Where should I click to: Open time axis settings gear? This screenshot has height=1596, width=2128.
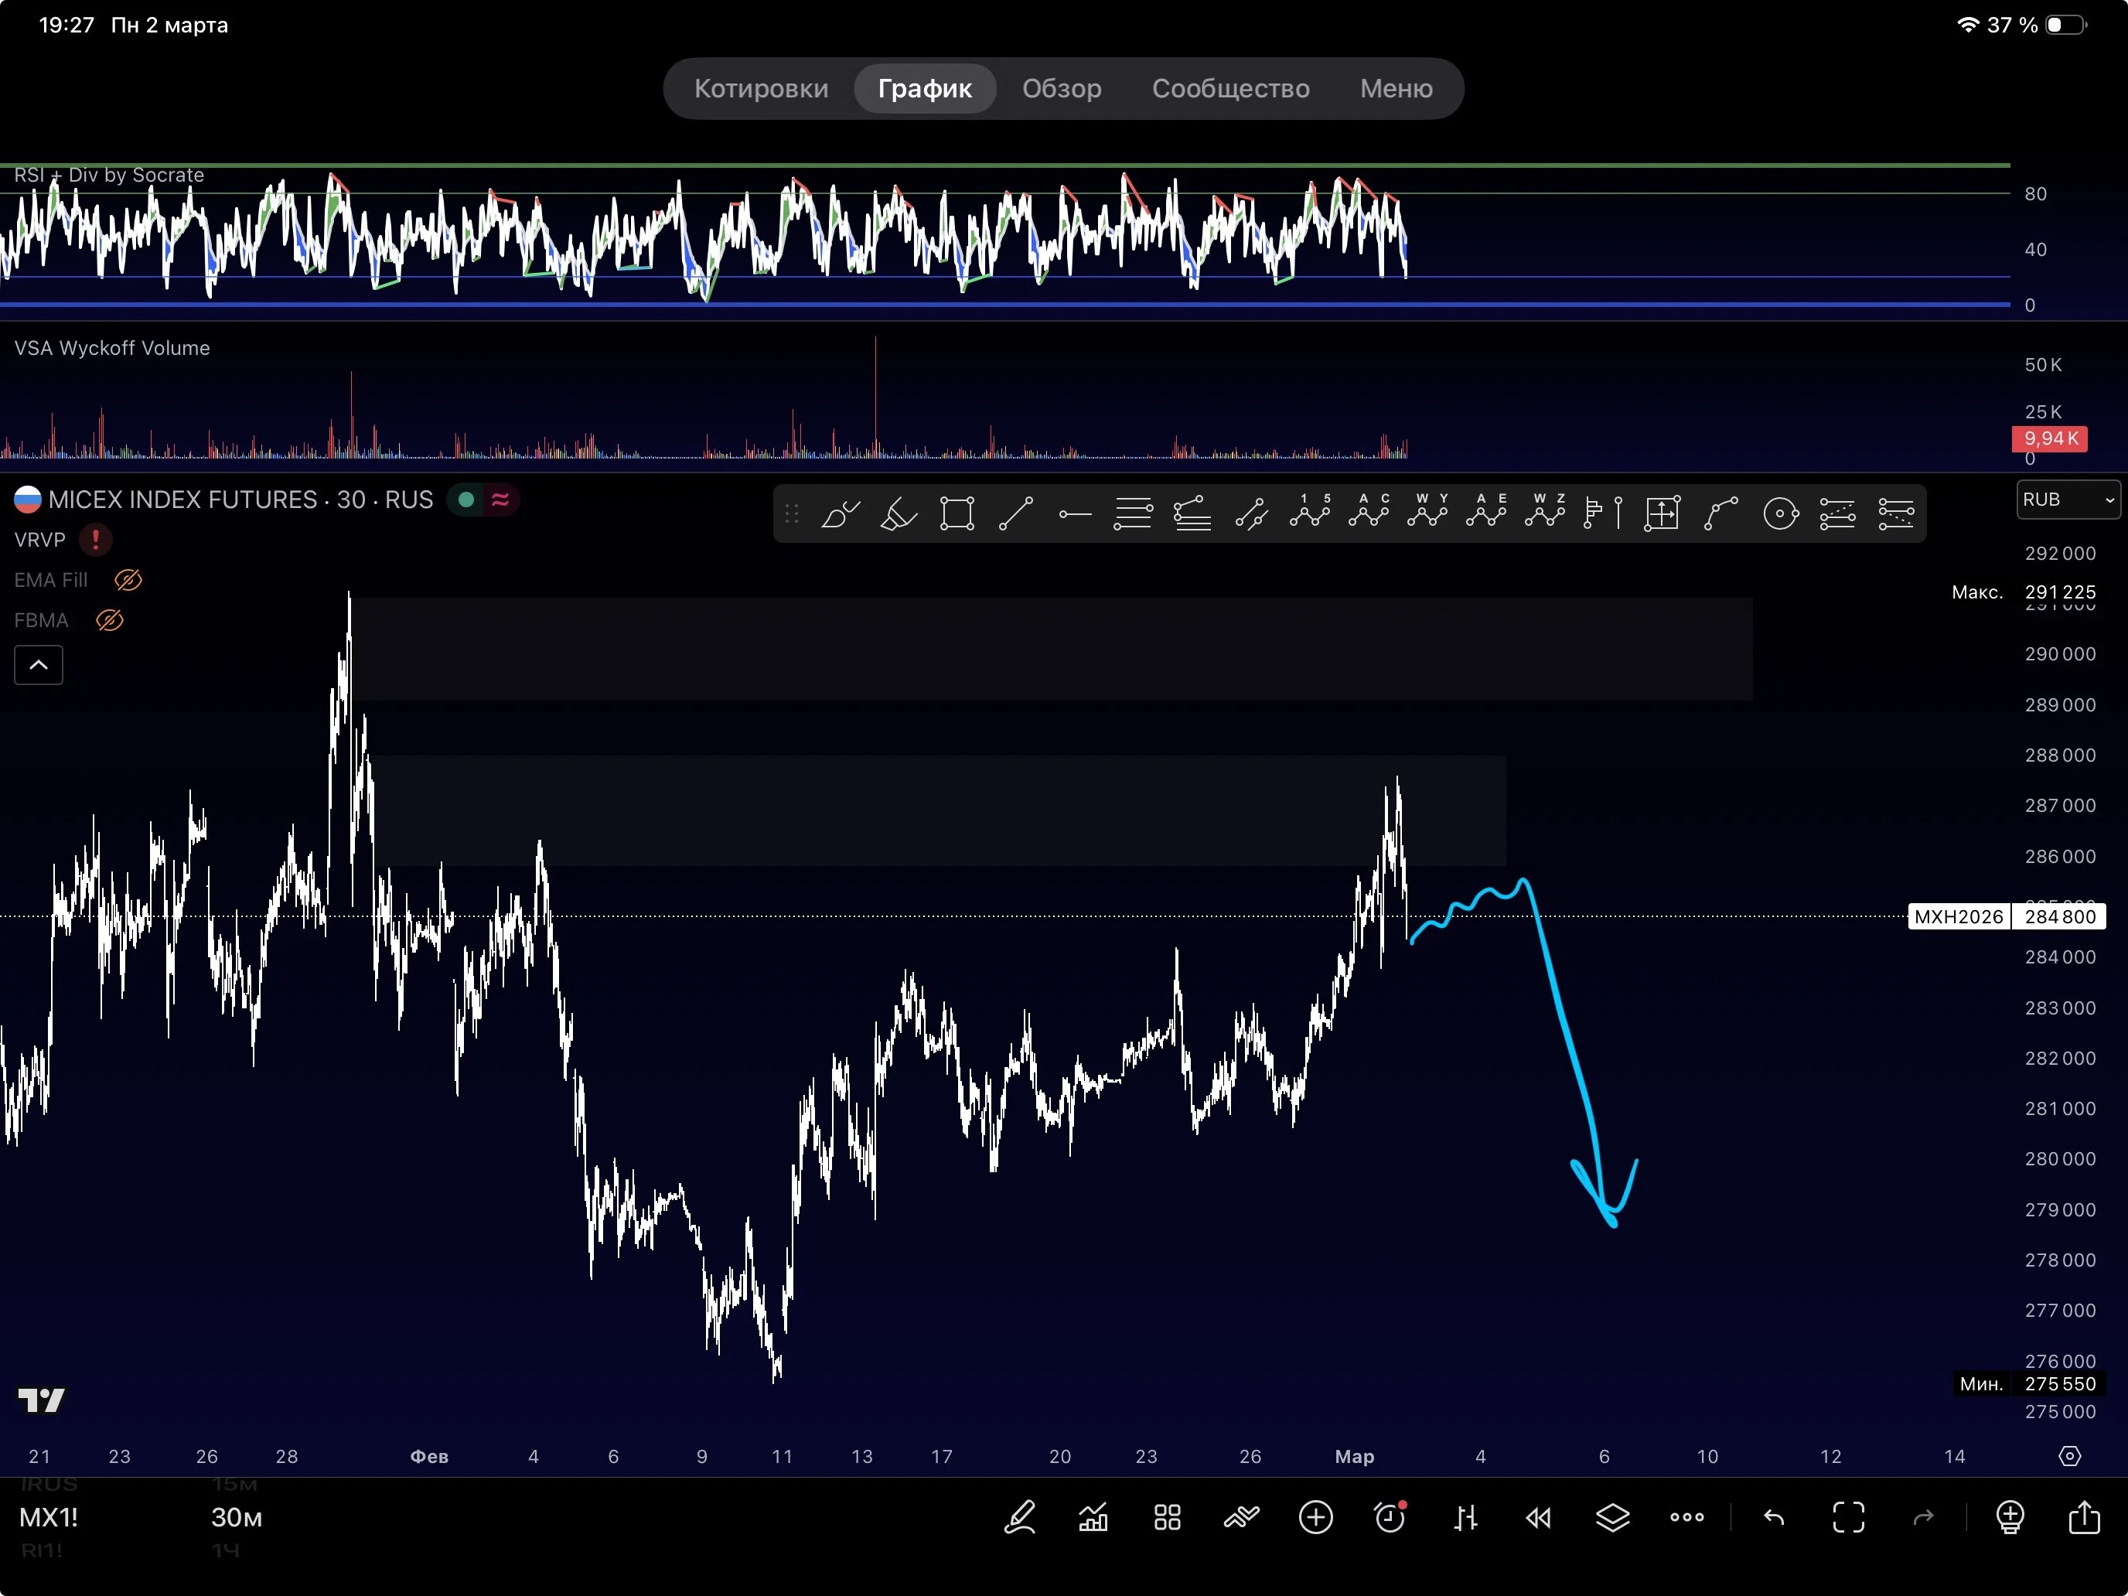(x=2069, y=1457)
